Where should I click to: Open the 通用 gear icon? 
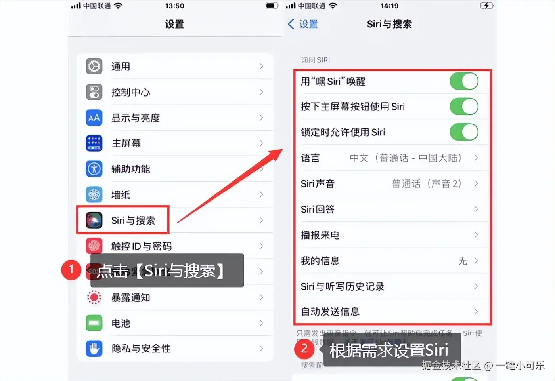[94, 67]
